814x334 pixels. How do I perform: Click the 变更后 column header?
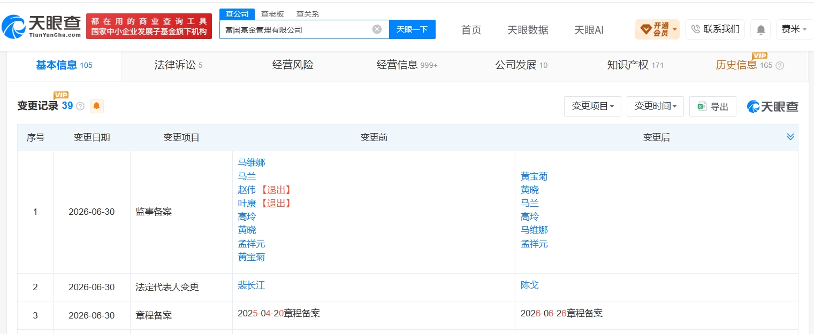[x=656, y=137]
